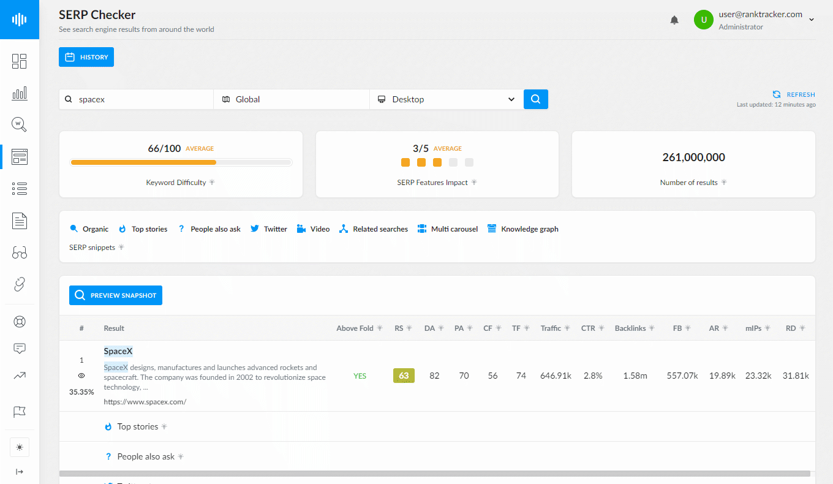
Task: Click the Backlinks column info icon
Action: click(x=652, y=328)
